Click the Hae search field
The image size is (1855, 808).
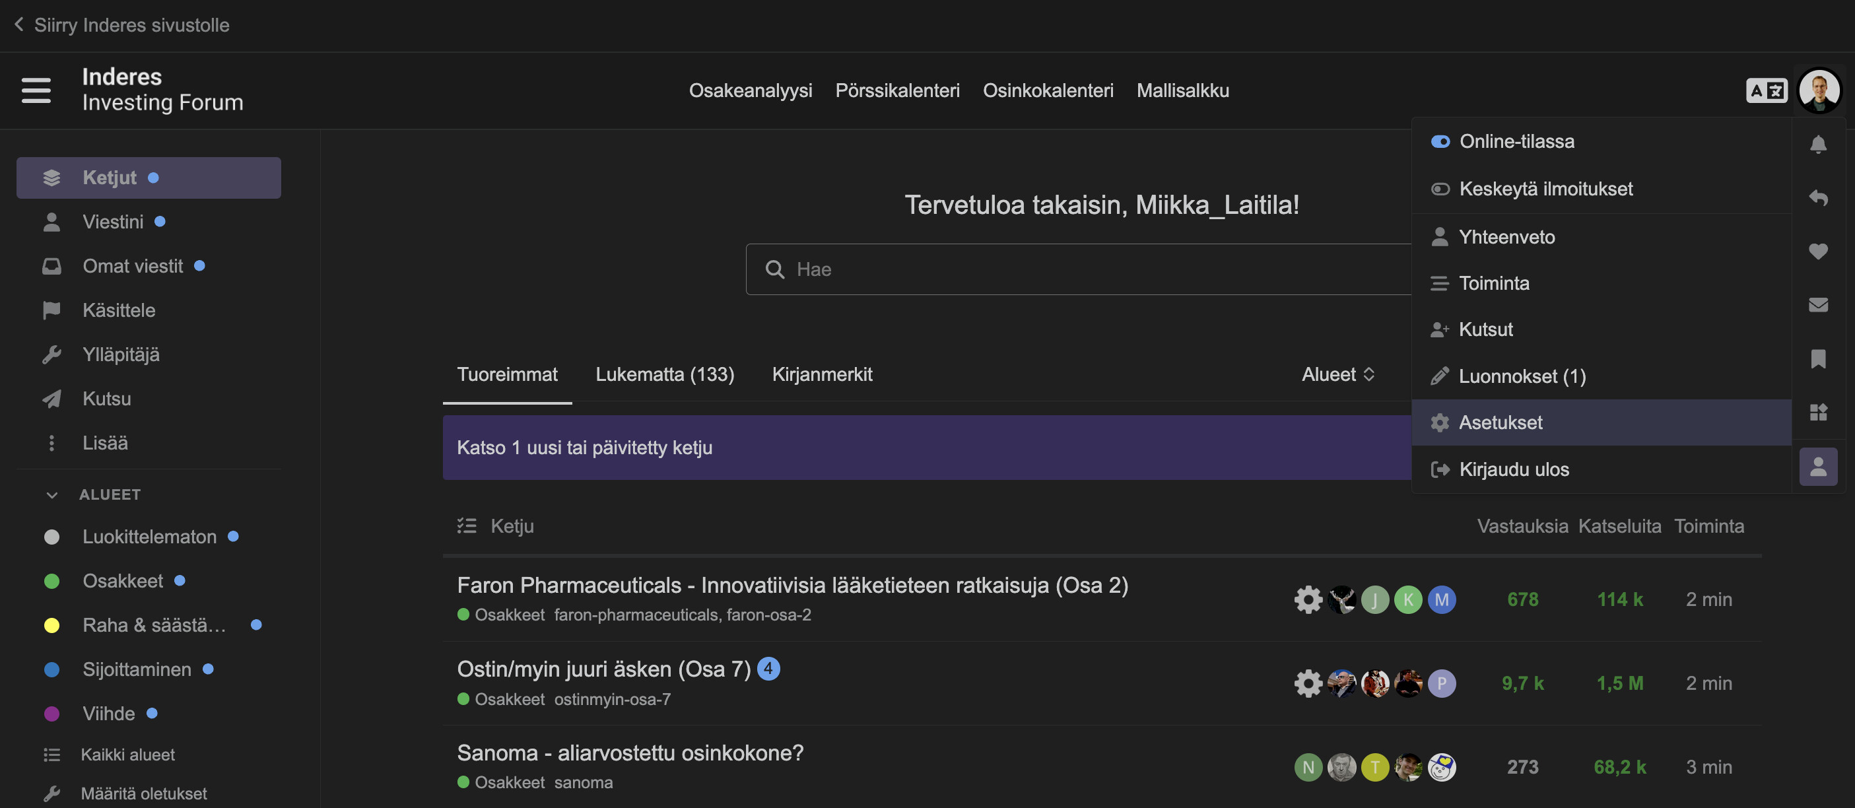point(1080,269)
